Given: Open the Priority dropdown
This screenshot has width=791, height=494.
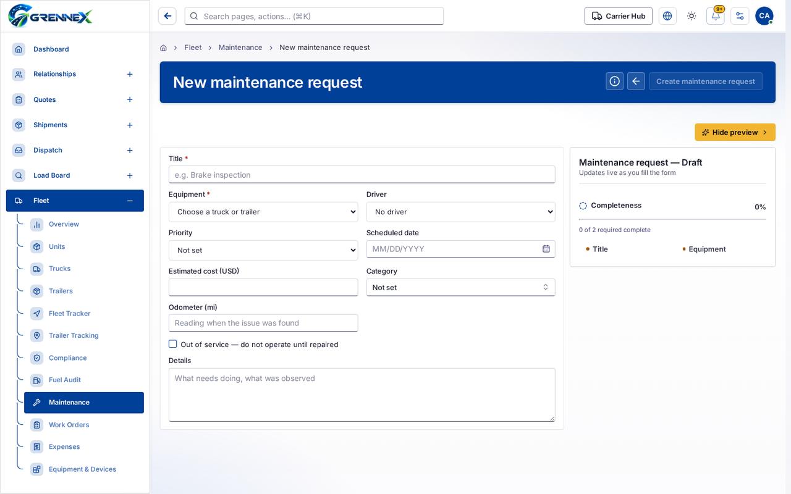Looking at the screenshot, I should point(263,250).
